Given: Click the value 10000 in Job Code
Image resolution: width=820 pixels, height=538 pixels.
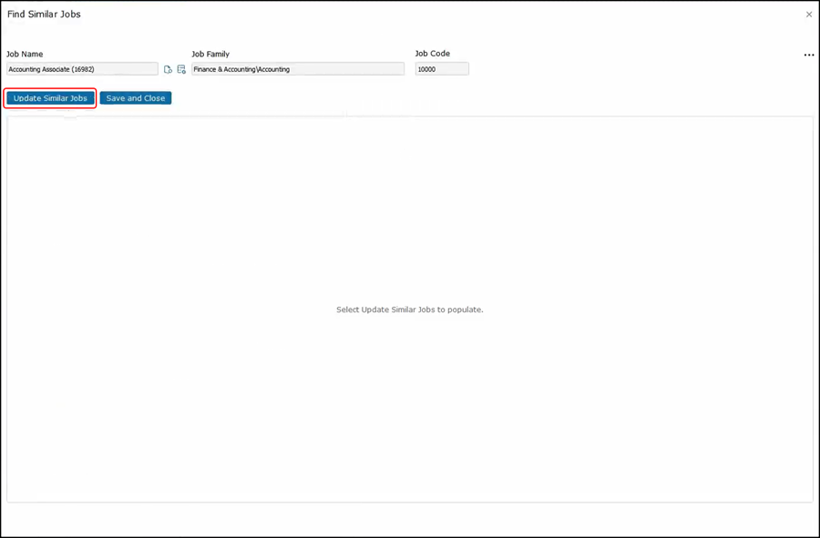Looking at the screenshot, I should pyautogui.click(x=427, y=69).
